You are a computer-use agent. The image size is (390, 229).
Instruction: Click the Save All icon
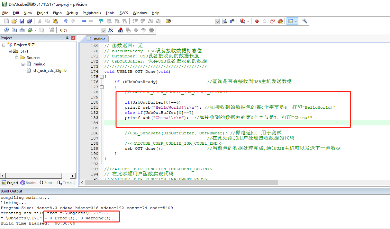(30, 21)
